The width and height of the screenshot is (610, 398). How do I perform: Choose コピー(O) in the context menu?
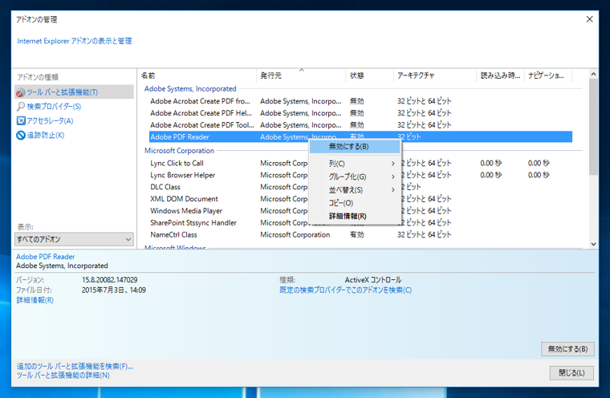point(355,203)
